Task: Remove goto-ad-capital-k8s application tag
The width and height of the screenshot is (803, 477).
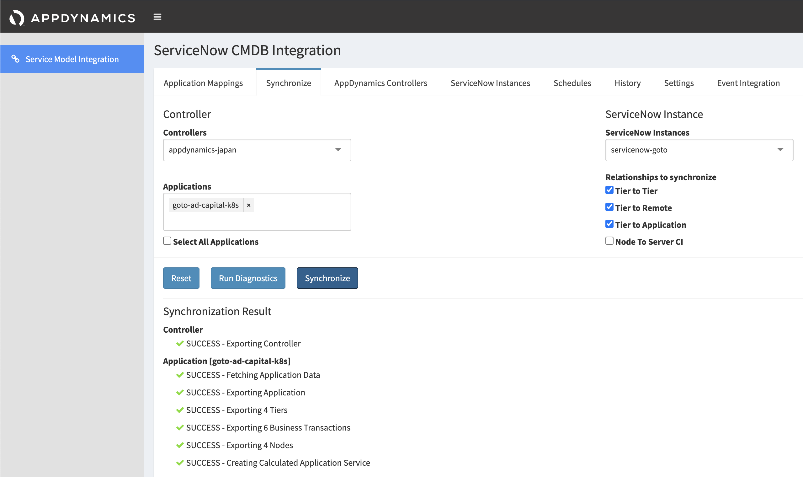Action: coord(249,205)
